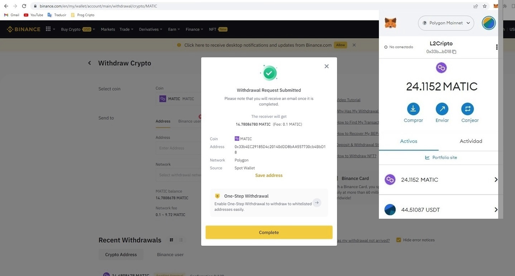The height and width of the screenshot is (276, 515).
Task: Expand the 44.51087 USDT asset row
Action: click(496, 210)
